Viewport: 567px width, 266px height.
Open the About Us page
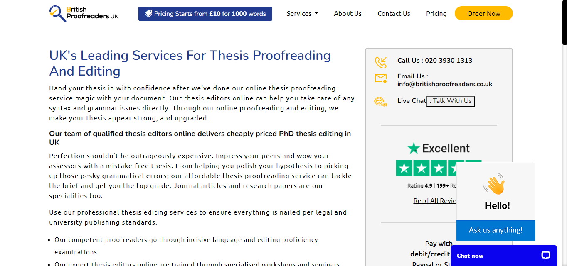coord(348,14)
